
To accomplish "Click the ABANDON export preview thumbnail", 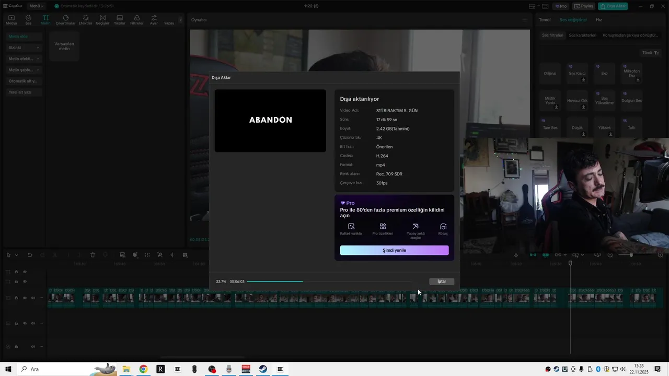I will pos(270,121).
